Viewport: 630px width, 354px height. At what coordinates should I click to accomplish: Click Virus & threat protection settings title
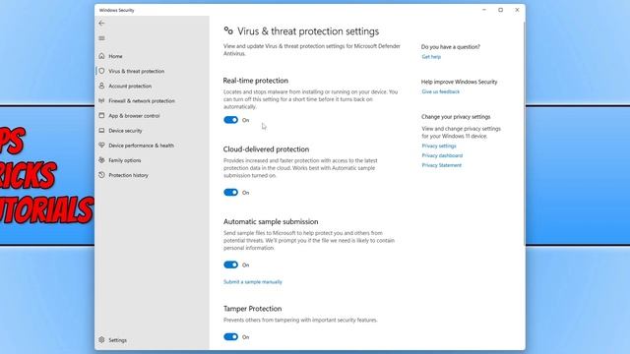point(308,31)
